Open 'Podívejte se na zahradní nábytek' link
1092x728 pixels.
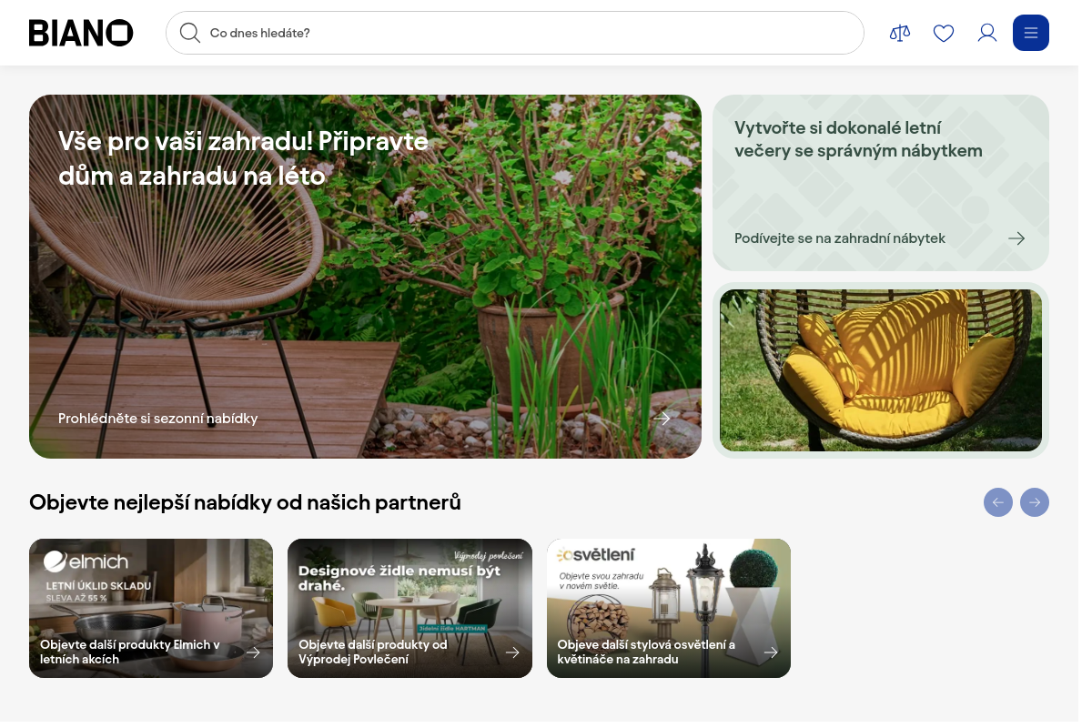click(840, 238)
